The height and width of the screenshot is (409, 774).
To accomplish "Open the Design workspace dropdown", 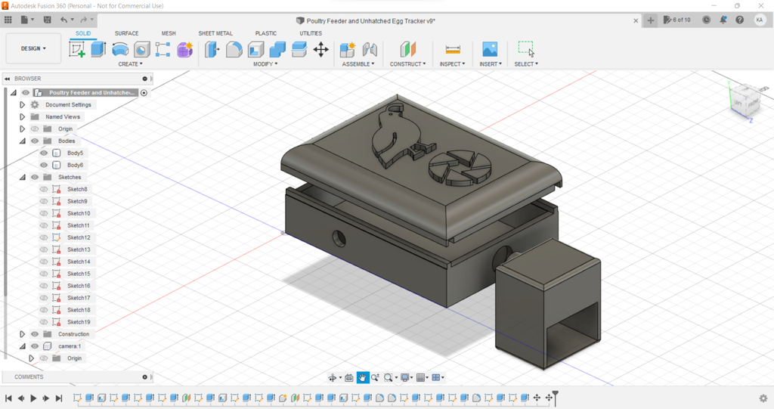I will coord(33,48).
